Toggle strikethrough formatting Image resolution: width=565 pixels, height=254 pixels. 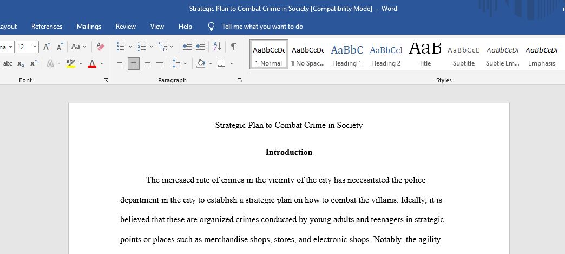click(8, 63)
